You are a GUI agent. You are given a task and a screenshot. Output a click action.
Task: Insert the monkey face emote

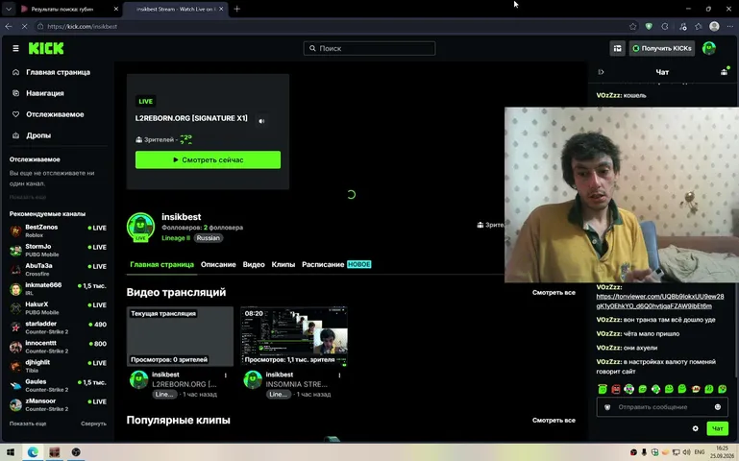click(x=696, y=389)
